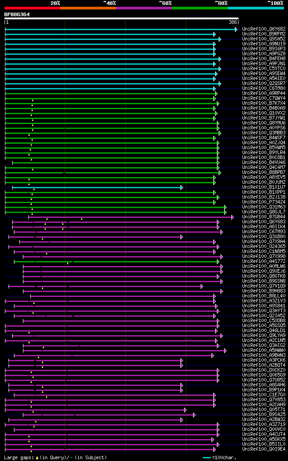Viewport: 288px width, 461px height.
Task: Click the UniRef100_A8YEV5 label
Action: tap(264, 177)
